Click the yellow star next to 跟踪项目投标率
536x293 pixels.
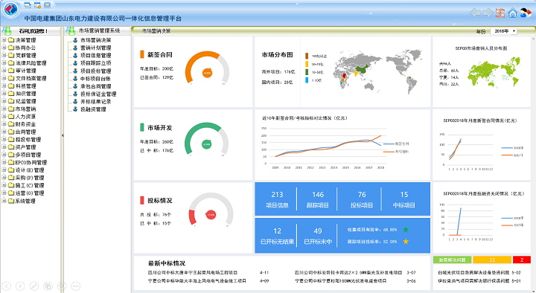coord(406,242)
